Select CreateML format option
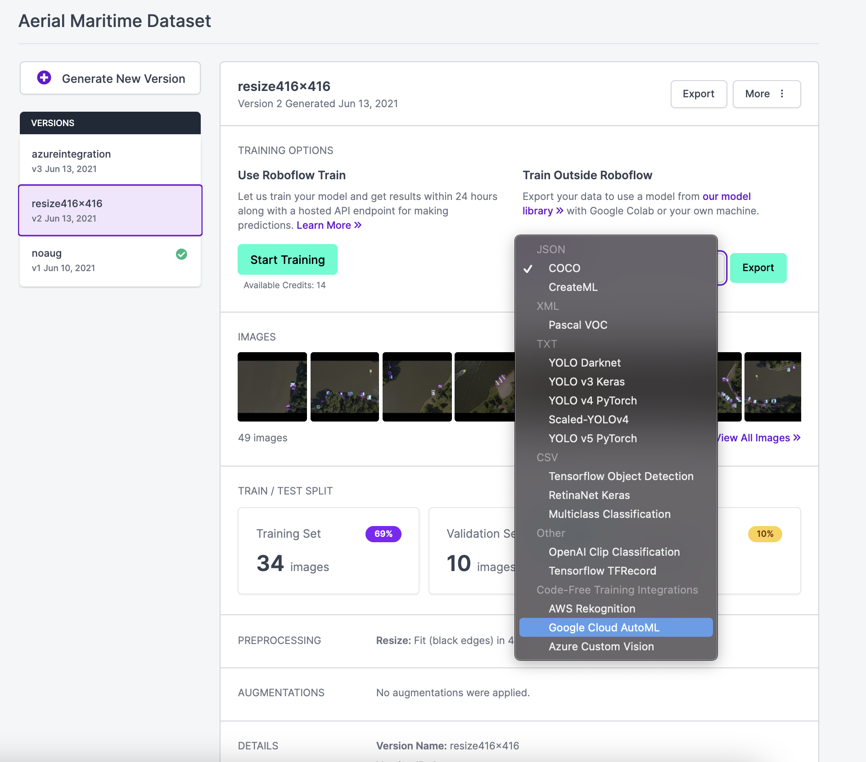 [x=573, y=287]
